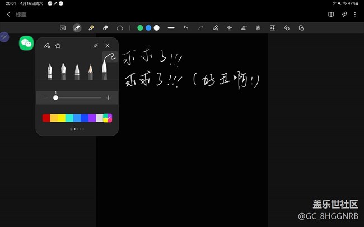Select the pen tool in top toolbar
364x227 pixels.
(x=77, y=27)
